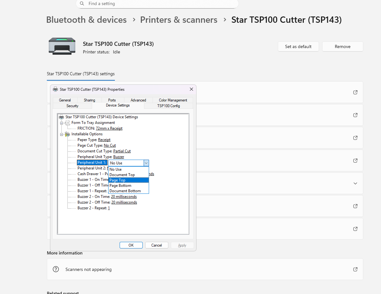Click the Device Settings root printer icon
381x294 pixels.
[x=61, y=117]
